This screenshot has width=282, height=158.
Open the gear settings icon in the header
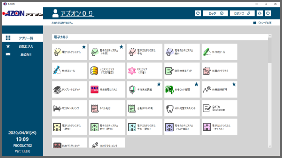[260, 14]
